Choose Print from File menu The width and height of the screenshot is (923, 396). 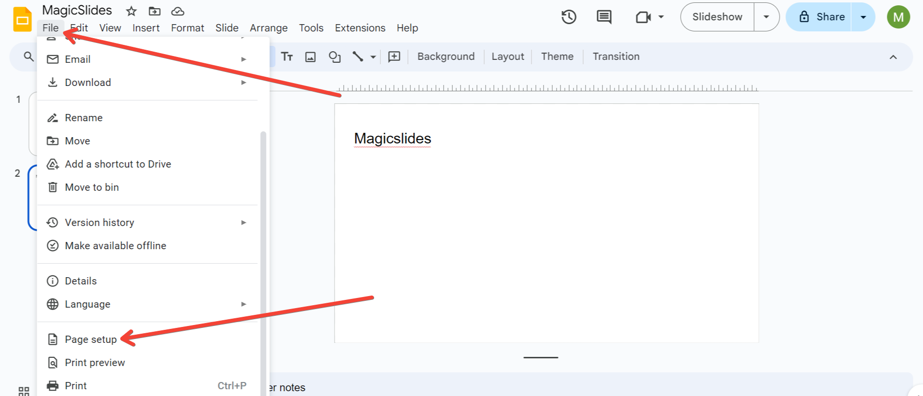click(x=147, y=386)
